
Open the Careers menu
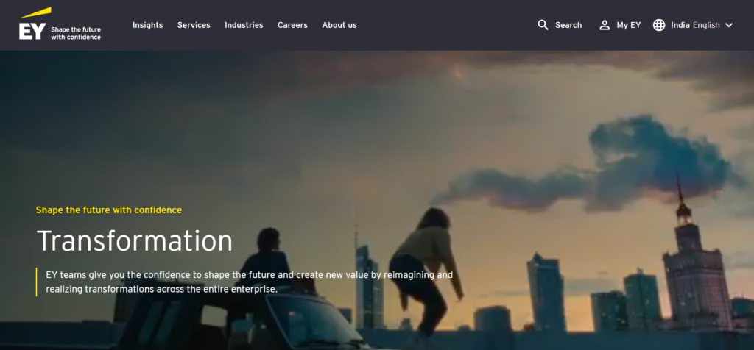[x=292, y=25]
